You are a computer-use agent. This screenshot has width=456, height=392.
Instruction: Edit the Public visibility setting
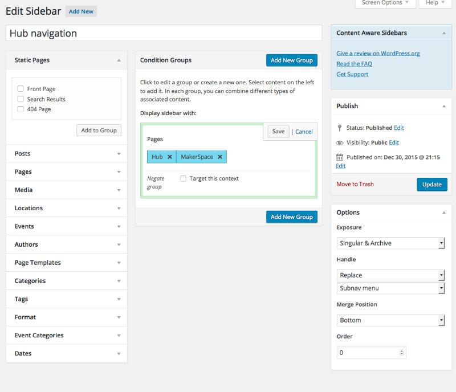click(x=394, y=142)
